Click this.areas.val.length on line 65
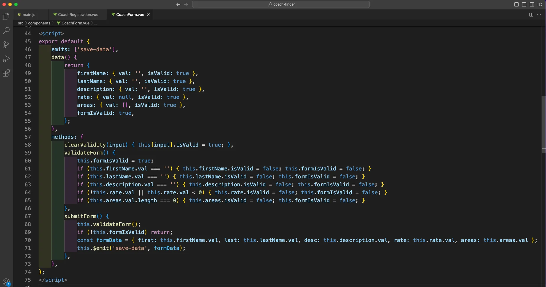The width and height of the screenshot is (546, 287). pyautogui.click(x=123, y=200)
